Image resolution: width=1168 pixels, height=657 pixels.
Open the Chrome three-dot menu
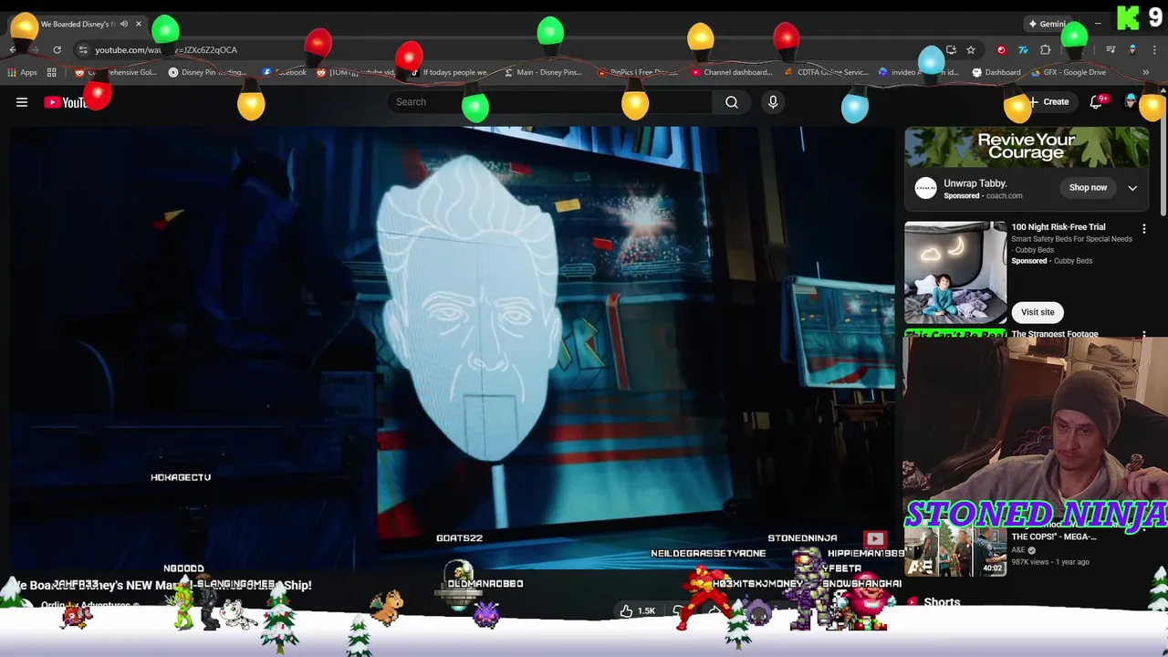coord(1154,50)
